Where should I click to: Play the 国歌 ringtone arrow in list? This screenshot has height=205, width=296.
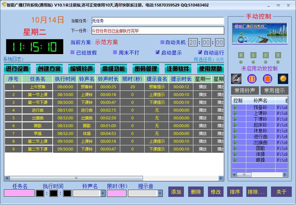point(236,148)
